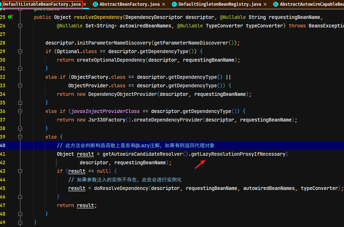This screenshot has height=227, width=344.
Task: Close the AbstractBeanFactory.java tab
Action: tap(164, 4)
